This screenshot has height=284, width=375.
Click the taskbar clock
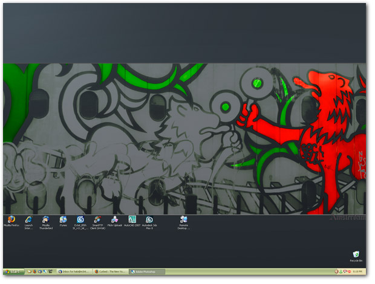coord(357,272)
